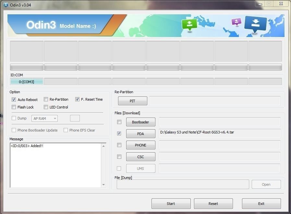The height and width of the screenshot is (214, 291).
Task: Check the box beside the UMS button
Action: (119, 168)
